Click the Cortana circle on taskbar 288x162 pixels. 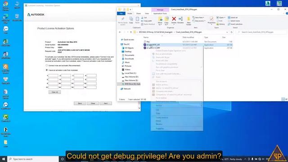(x=62, y=159)
